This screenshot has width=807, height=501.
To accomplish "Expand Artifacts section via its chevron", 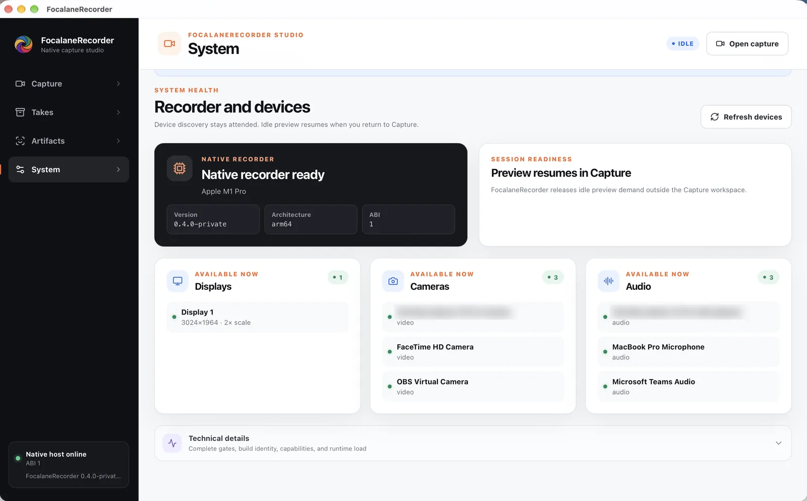I will tap(119, 141).
